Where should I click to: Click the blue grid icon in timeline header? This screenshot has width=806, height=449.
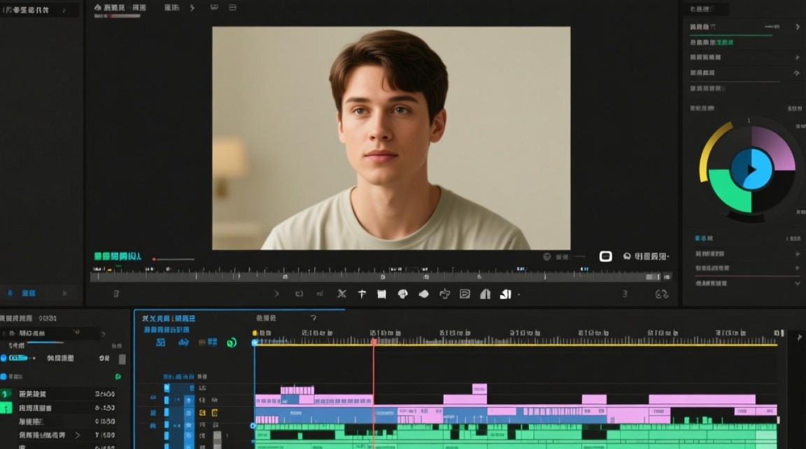(161, 342)
